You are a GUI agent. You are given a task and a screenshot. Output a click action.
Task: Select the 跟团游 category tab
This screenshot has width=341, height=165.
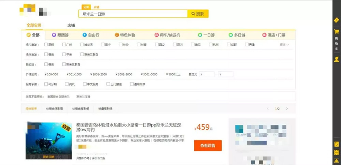[x=60, y=35]
